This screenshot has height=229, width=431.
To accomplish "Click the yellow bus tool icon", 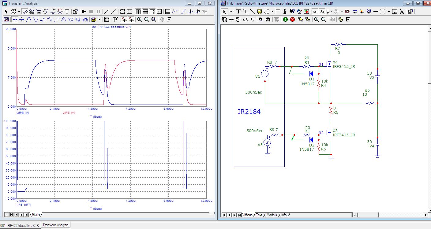I will point(259,12).
